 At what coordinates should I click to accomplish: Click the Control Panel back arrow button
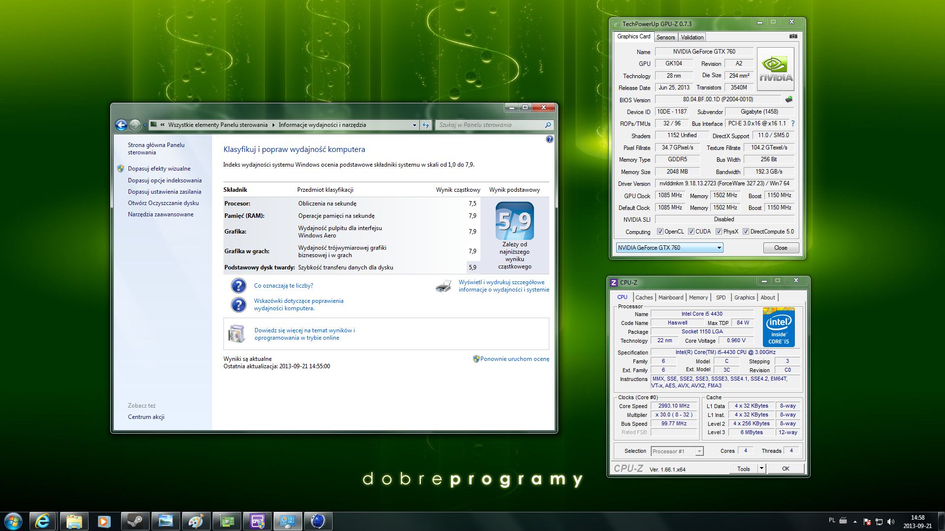click(x=121, y=125)
